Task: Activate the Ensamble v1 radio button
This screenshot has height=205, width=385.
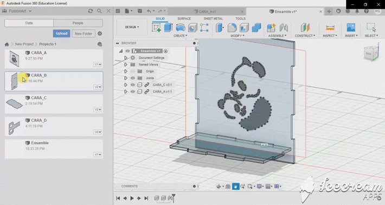Action: [166, 51]
